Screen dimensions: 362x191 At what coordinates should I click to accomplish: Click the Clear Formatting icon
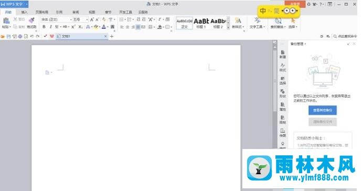[104, 19]
